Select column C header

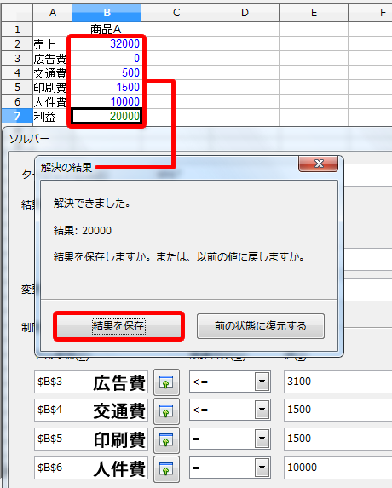click(x=176, y=13)
